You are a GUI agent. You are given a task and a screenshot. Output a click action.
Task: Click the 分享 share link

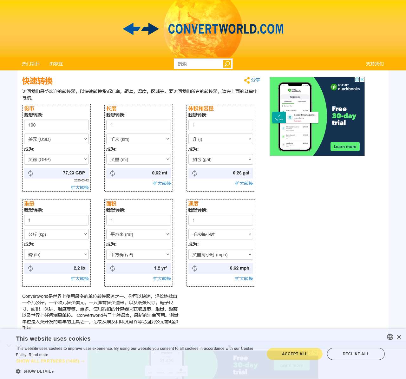point(256,80)
